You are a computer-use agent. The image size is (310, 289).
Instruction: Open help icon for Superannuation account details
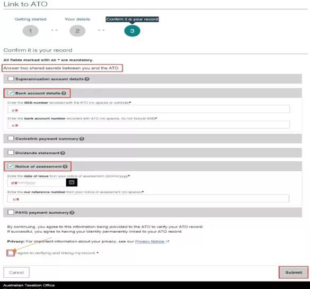click(87, 79)
